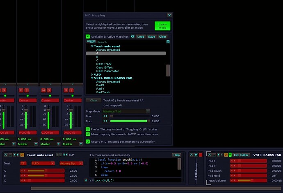Screen dimensions: 283x193
Task: Open the Ext. Editor for KAOSS PAD
Action: 242,155
